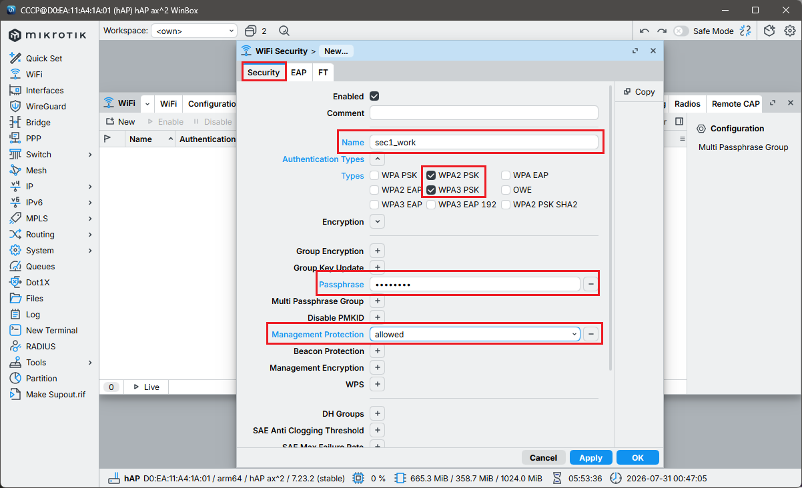802x488 pixels.
Task: Check the WPA PSK type
Action: click(376, 175)
